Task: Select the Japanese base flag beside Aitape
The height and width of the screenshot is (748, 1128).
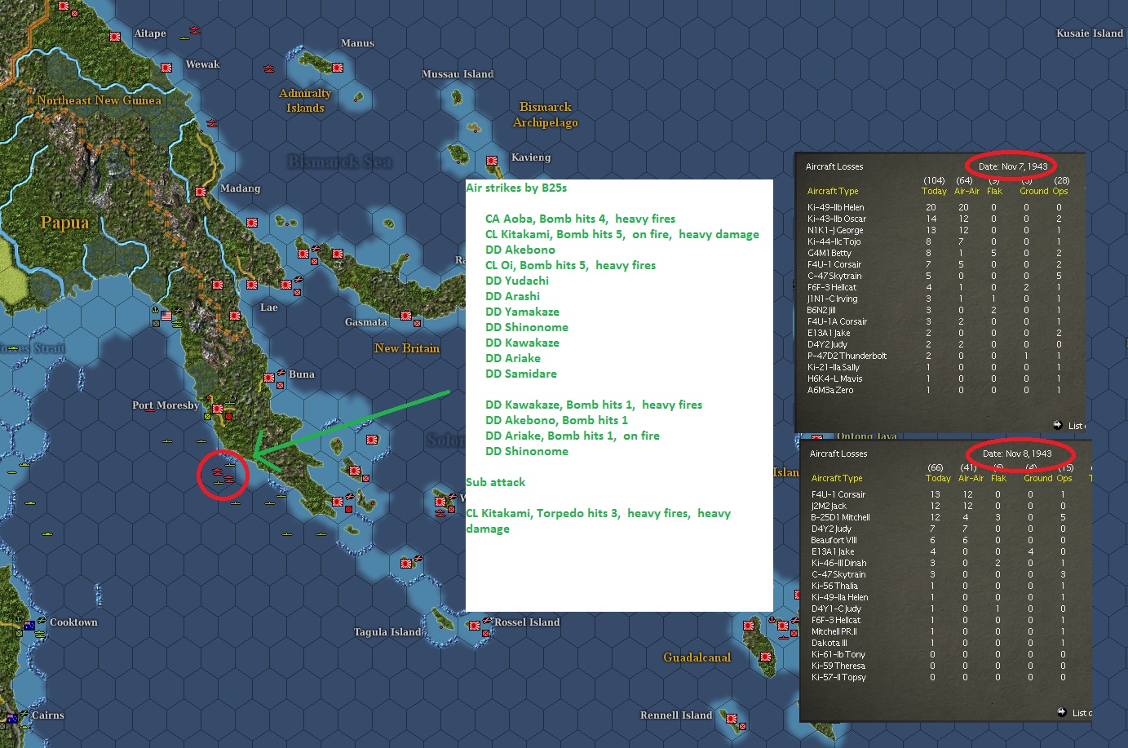Action: (115, 36)
